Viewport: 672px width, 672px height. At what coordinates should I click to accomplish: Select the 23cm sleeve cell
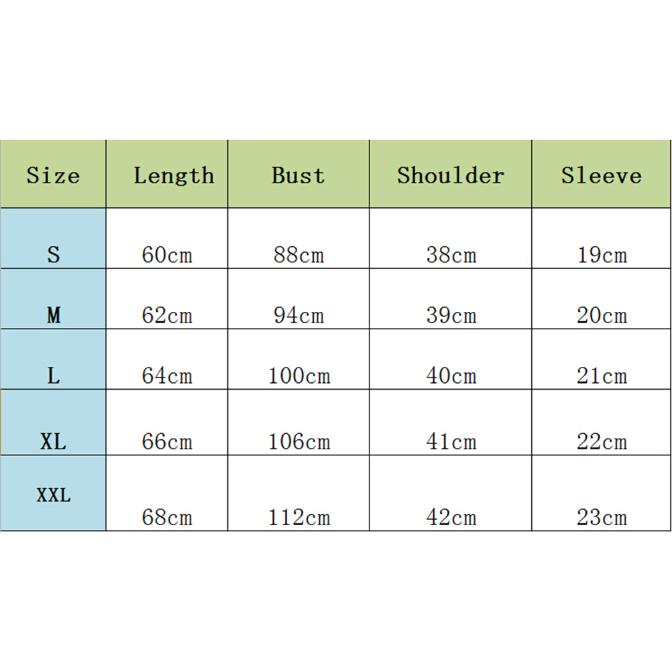click(x=602, y=517)
